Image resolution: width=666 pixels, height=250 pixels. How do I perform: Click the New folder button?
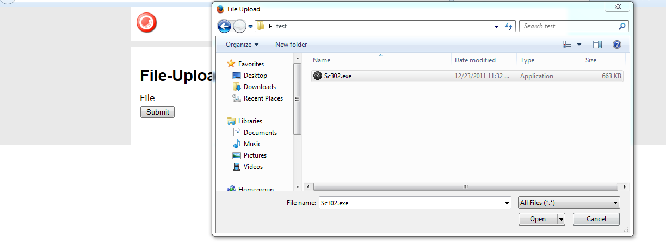(291, 45)
